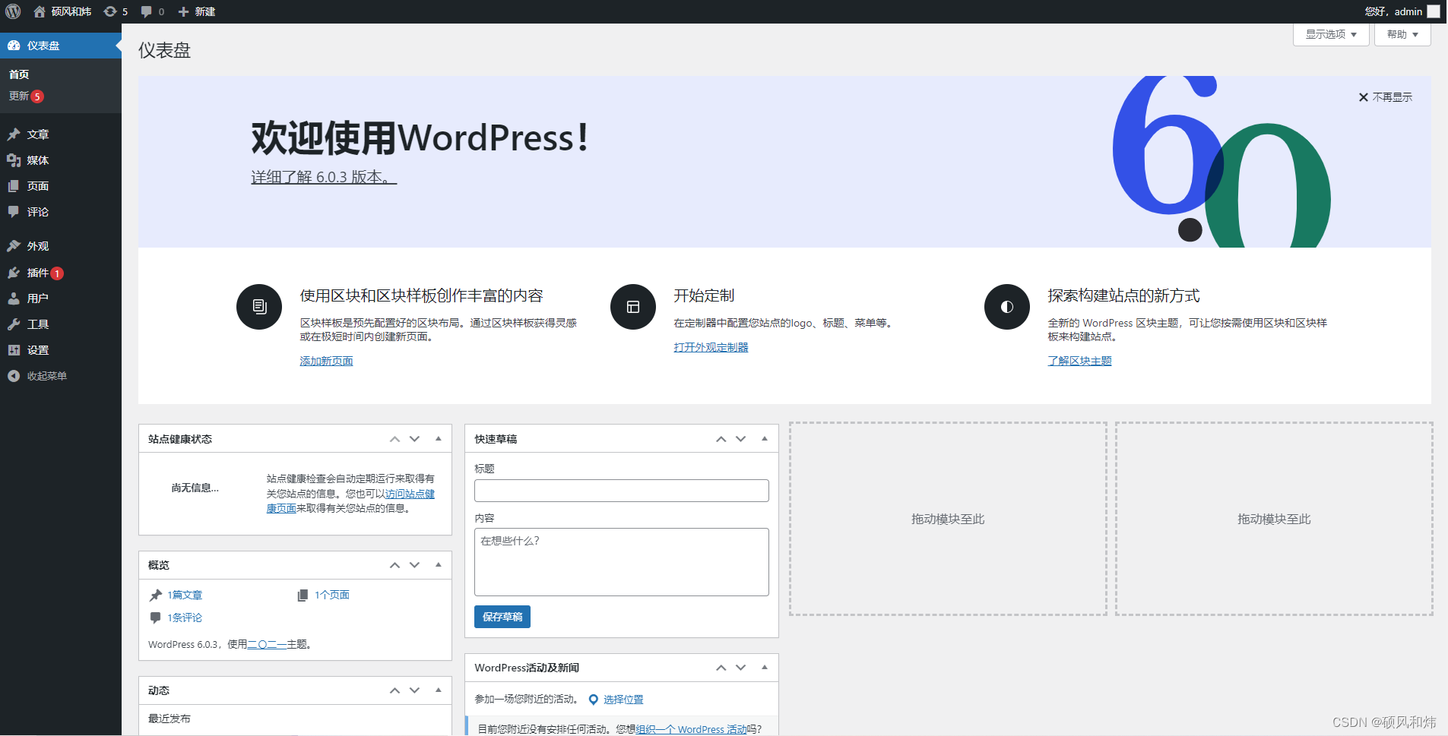Screen dimensions: 1448x736
Task: Click 不再显示 dismiss text
Action: [1393, 97]
